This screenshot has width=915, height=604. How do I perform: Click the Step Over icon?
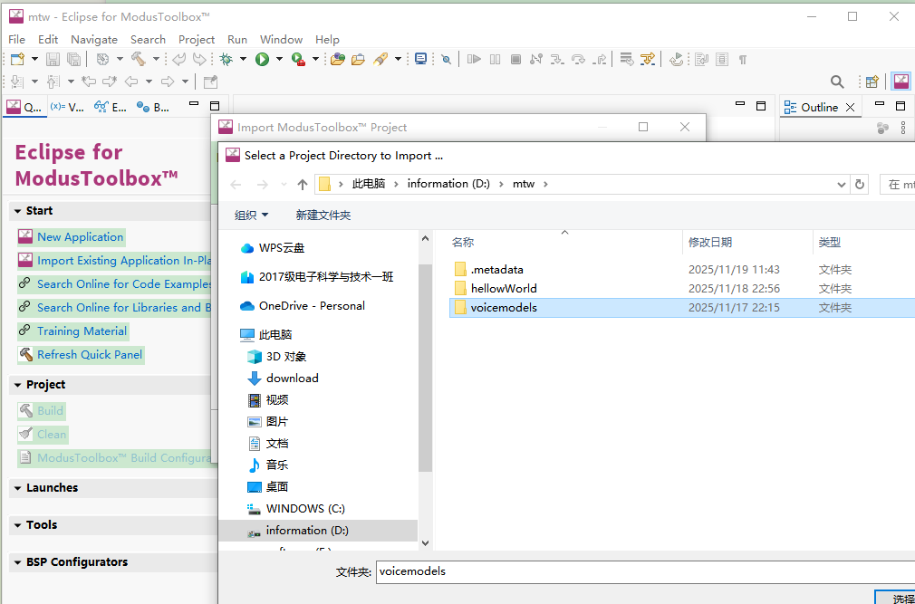pos(578,59)
